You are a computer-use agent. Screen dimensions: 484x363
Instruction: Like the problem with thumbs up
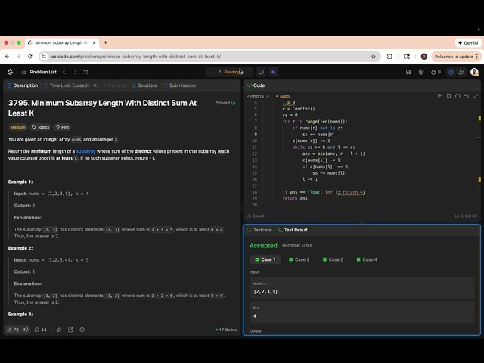click(11, 330)
